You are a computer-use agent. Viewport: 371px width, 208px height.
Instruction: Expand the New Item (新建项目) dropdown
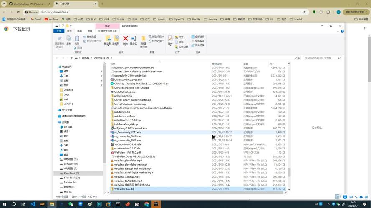[x=156, y=37]
